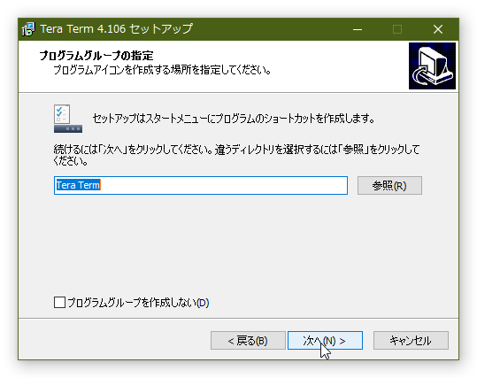Go back with the < 戻る(B) button
477x378 pixels.
coord(248,340)
